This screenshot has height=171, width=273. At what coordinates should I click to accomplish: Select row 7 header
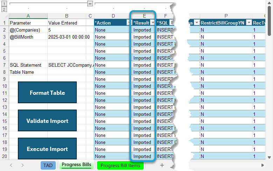[5, 65]
